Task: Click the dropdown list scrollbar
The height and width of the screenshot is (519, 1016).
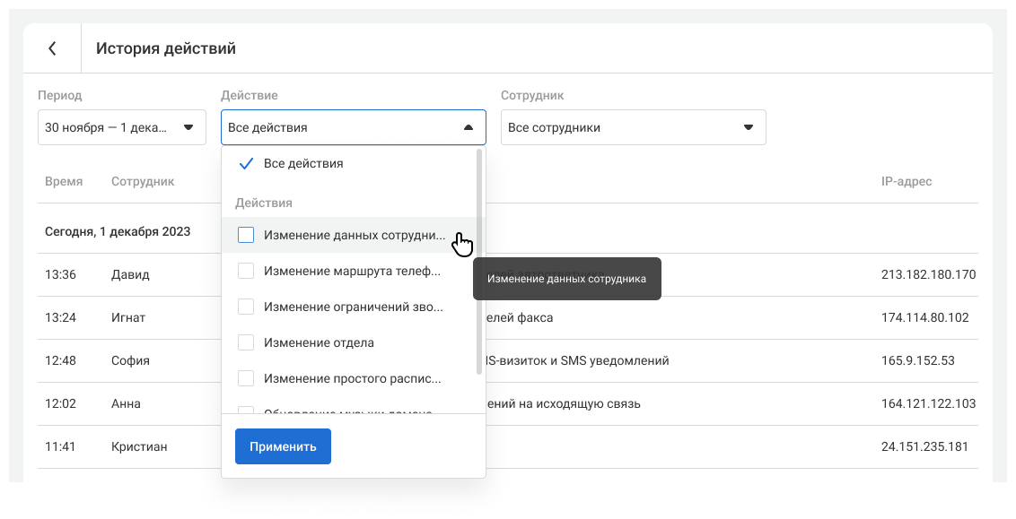Action: pos(479,260)
